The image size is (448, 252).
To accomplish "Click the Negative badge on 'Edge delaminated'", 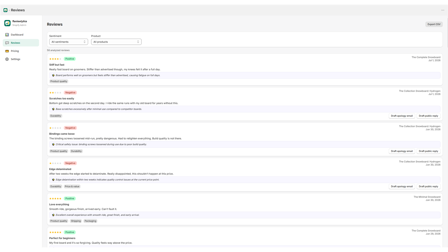I will [70, 163].
